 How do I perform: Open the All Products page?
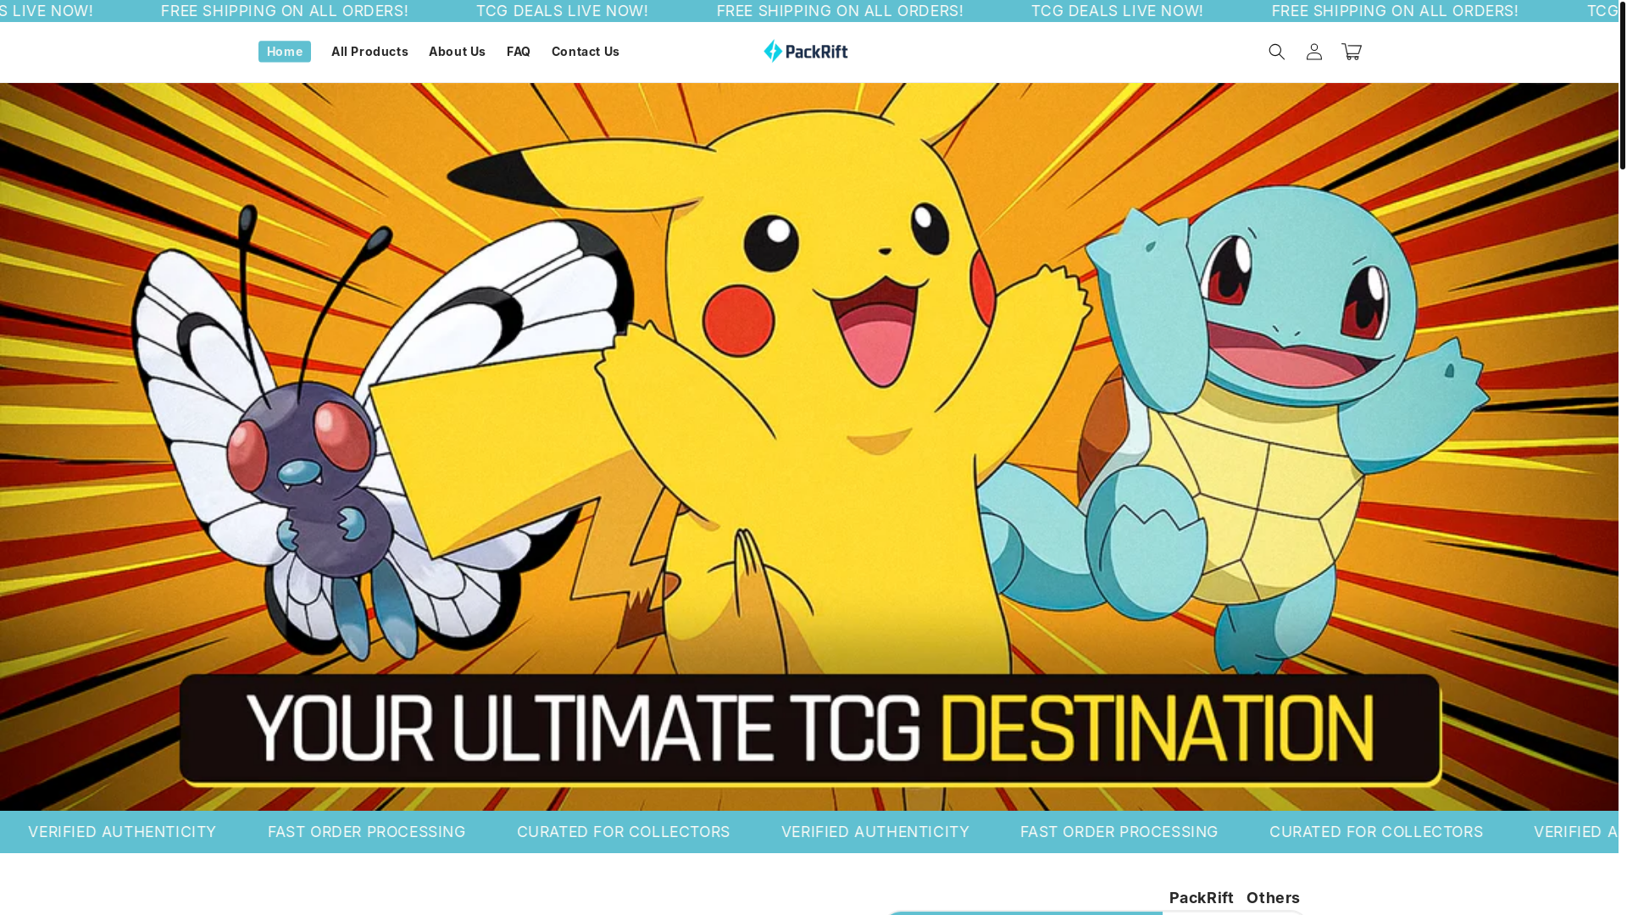tap(369, 52)
